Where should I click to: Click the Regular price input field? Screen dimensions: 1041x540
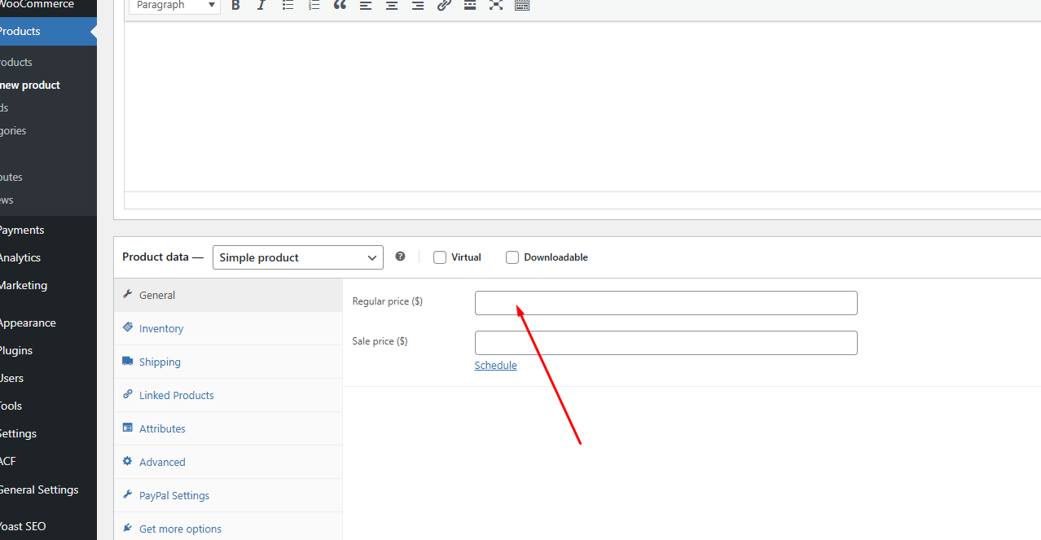pyautogui.click(x=665, y=303)
